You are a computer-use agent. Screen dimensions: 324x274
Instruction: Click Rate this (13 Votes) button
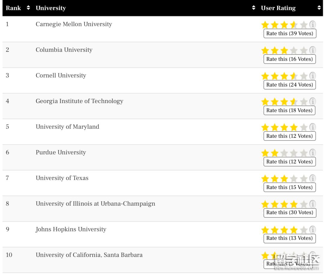(289, 238)
